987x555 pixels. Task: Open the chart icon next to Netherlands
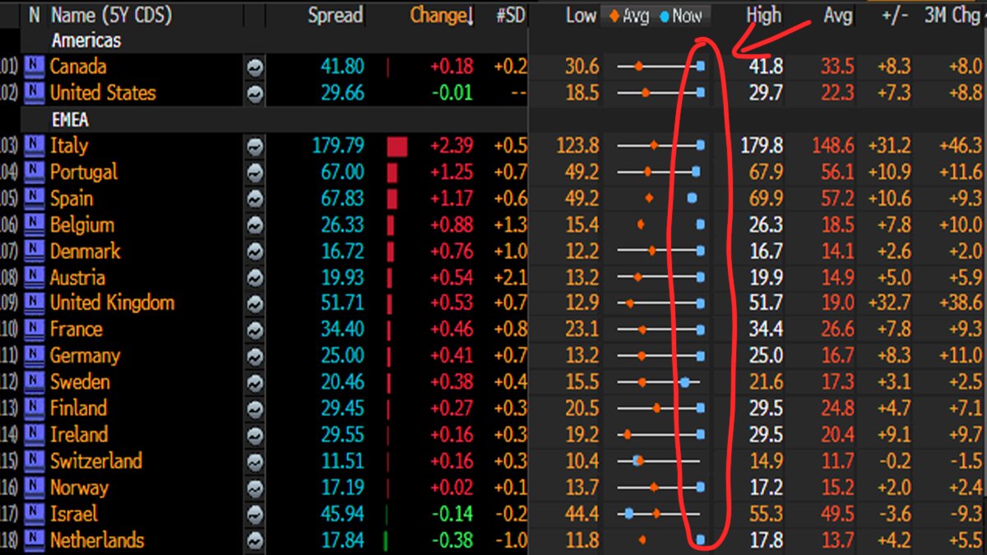point(255,541)
